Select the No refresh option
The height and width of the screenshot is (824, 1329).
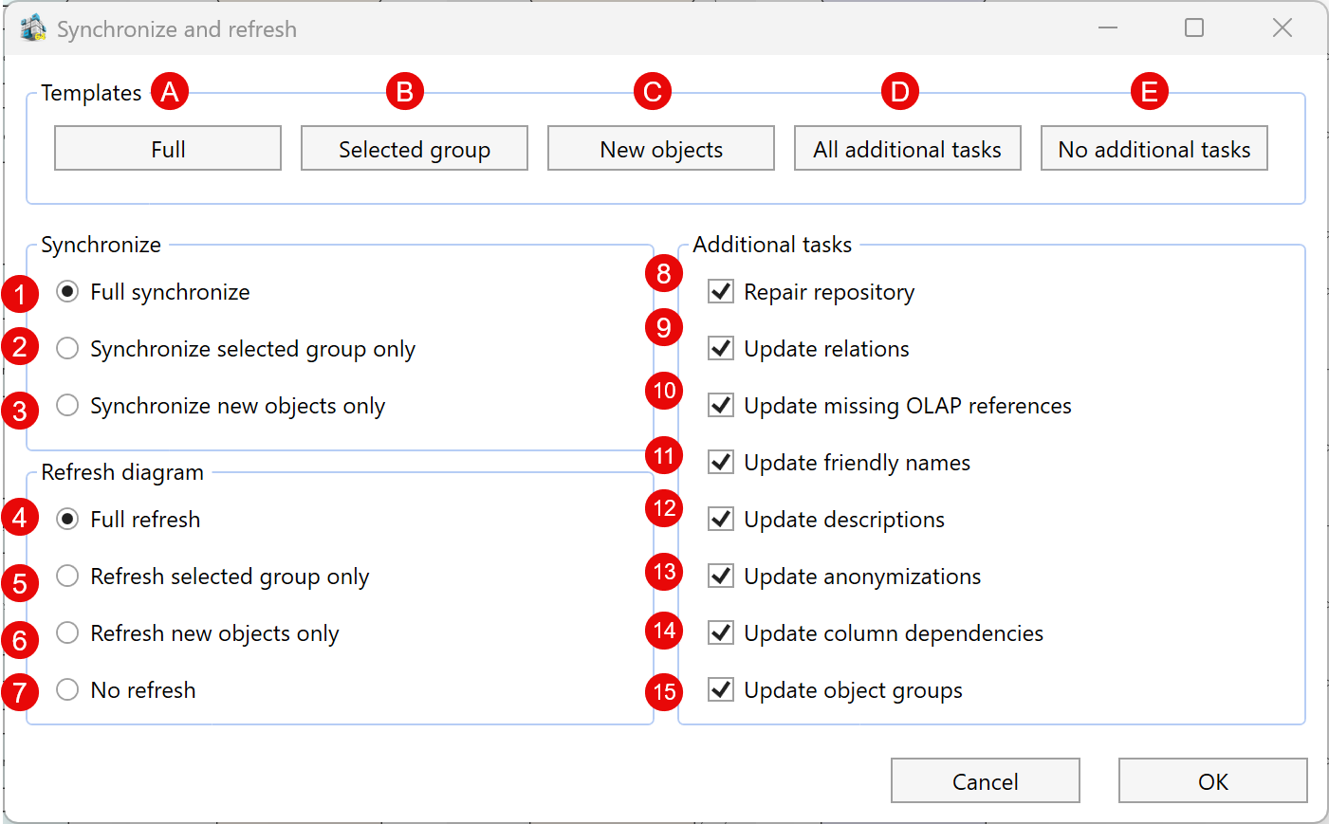pos(67,690)
